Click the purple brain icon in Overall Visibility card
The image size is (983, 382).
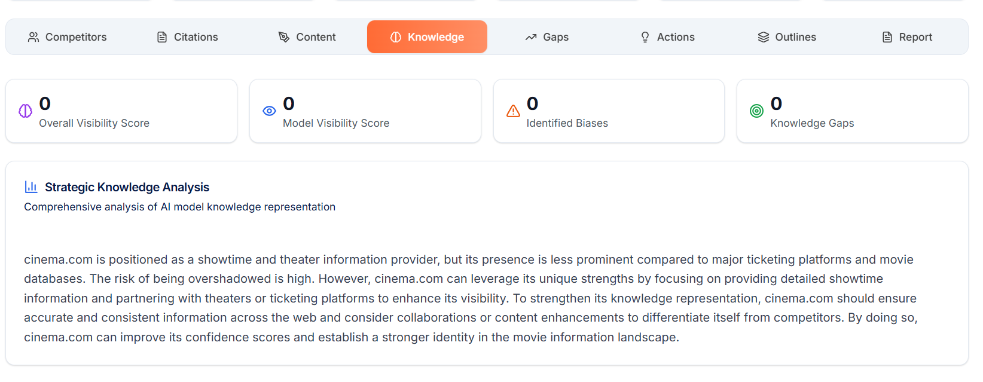25,111
